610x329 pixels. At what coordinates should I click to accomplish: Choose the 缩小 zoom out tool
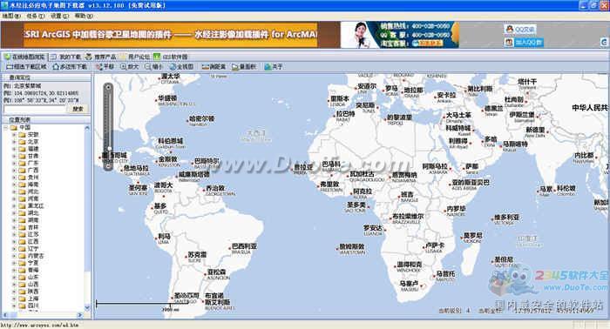click(153, 67)
